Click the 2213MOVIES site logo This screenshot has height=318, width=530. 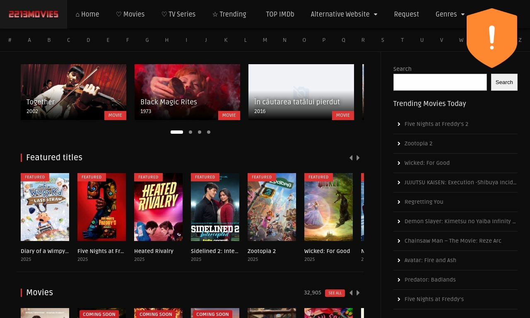pos(34,14)
